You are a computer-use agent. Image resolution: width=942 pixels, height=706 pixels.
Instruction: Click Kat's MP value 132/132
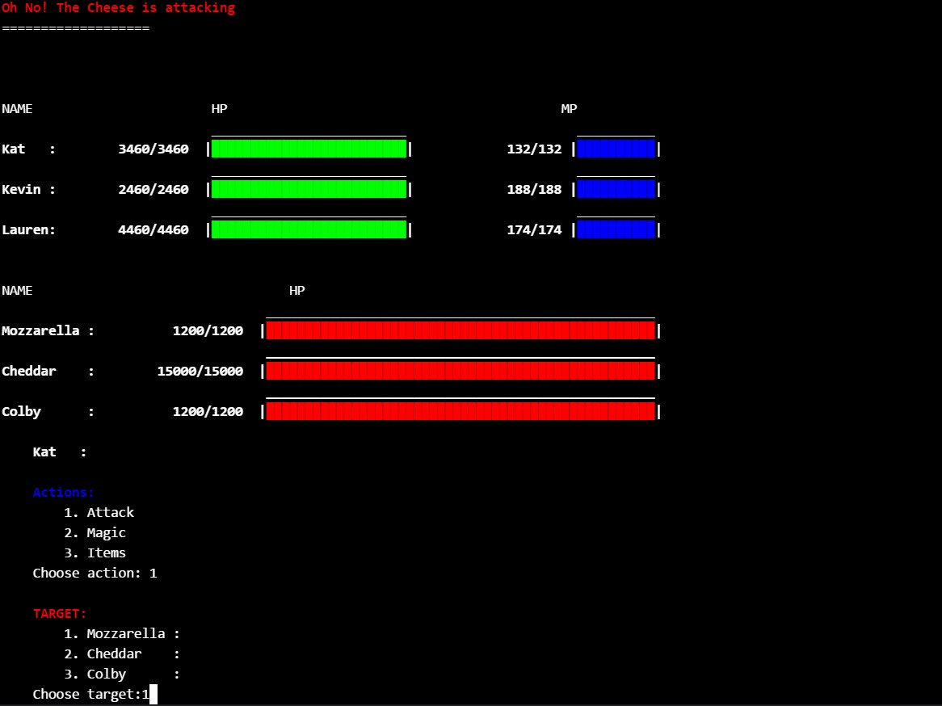[x=534, y=149]
